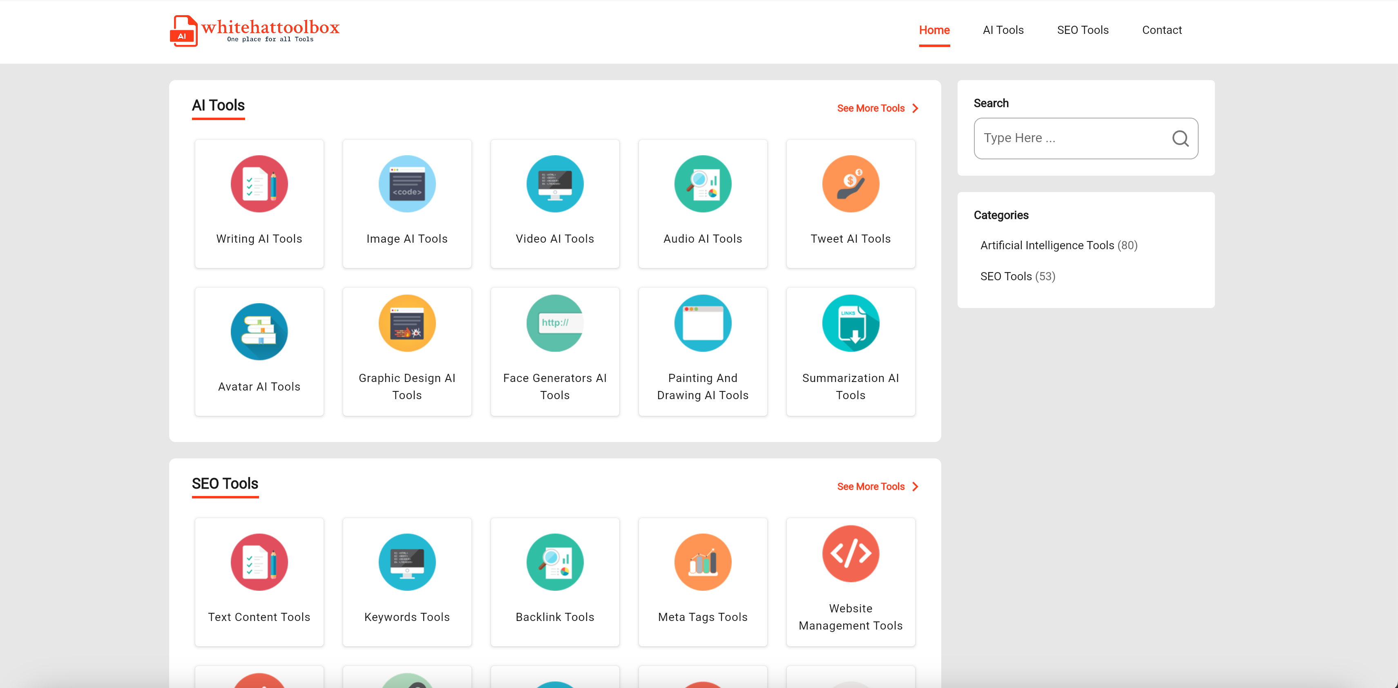The height and width of the screenshot is (688, 1398).
Task: Focus the Type Here search field
Action: [x=1069, y=138]
